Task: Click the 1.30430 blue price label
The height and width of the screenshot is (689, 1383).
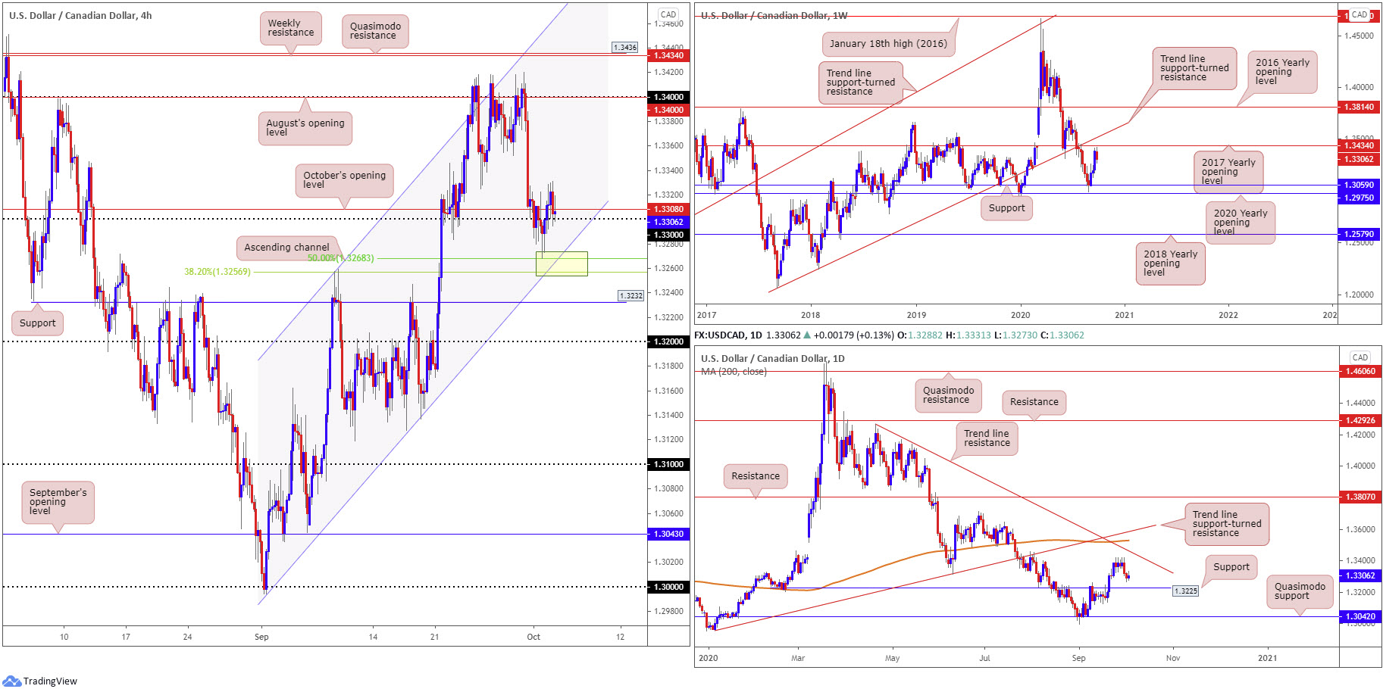Action: coord(668,534)
